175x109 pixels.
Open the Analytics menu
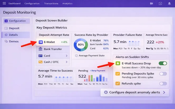coord(67,3)
